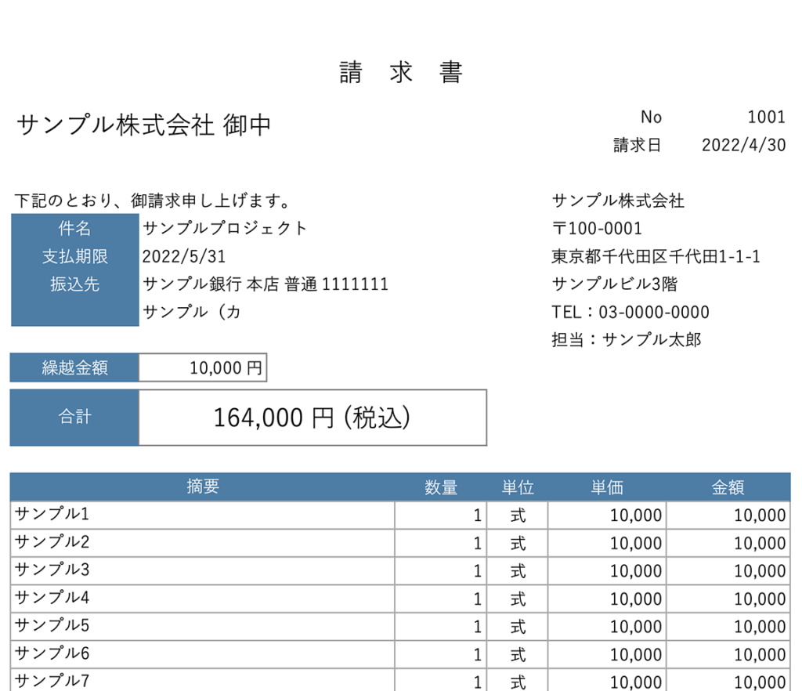The height and width of the screenshot is (691, 802).
Task: Select invoice number 1001
Action: [766, 118]
